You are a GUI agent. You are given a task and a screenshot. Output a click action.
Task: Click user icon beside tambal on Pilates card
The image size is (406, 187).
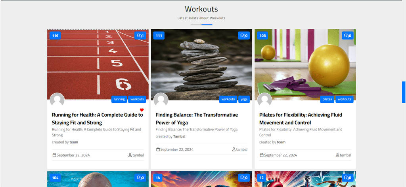pos(337,155)
